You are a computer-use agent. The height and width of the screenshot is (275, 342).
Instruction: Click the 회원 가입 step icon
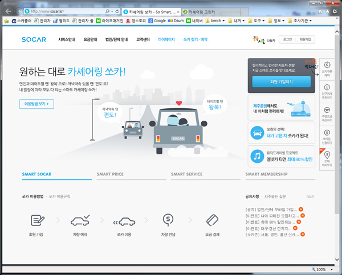pyautogui.click(x=38, y=220)
